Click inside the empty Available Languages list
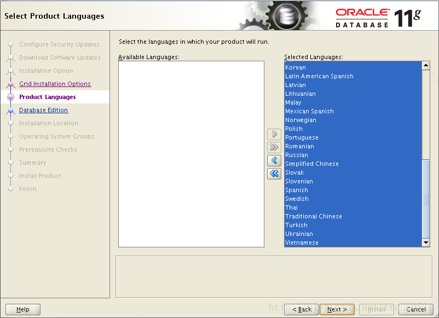The width and height of the screenshot is (439, 318). [x=191, y=154]
